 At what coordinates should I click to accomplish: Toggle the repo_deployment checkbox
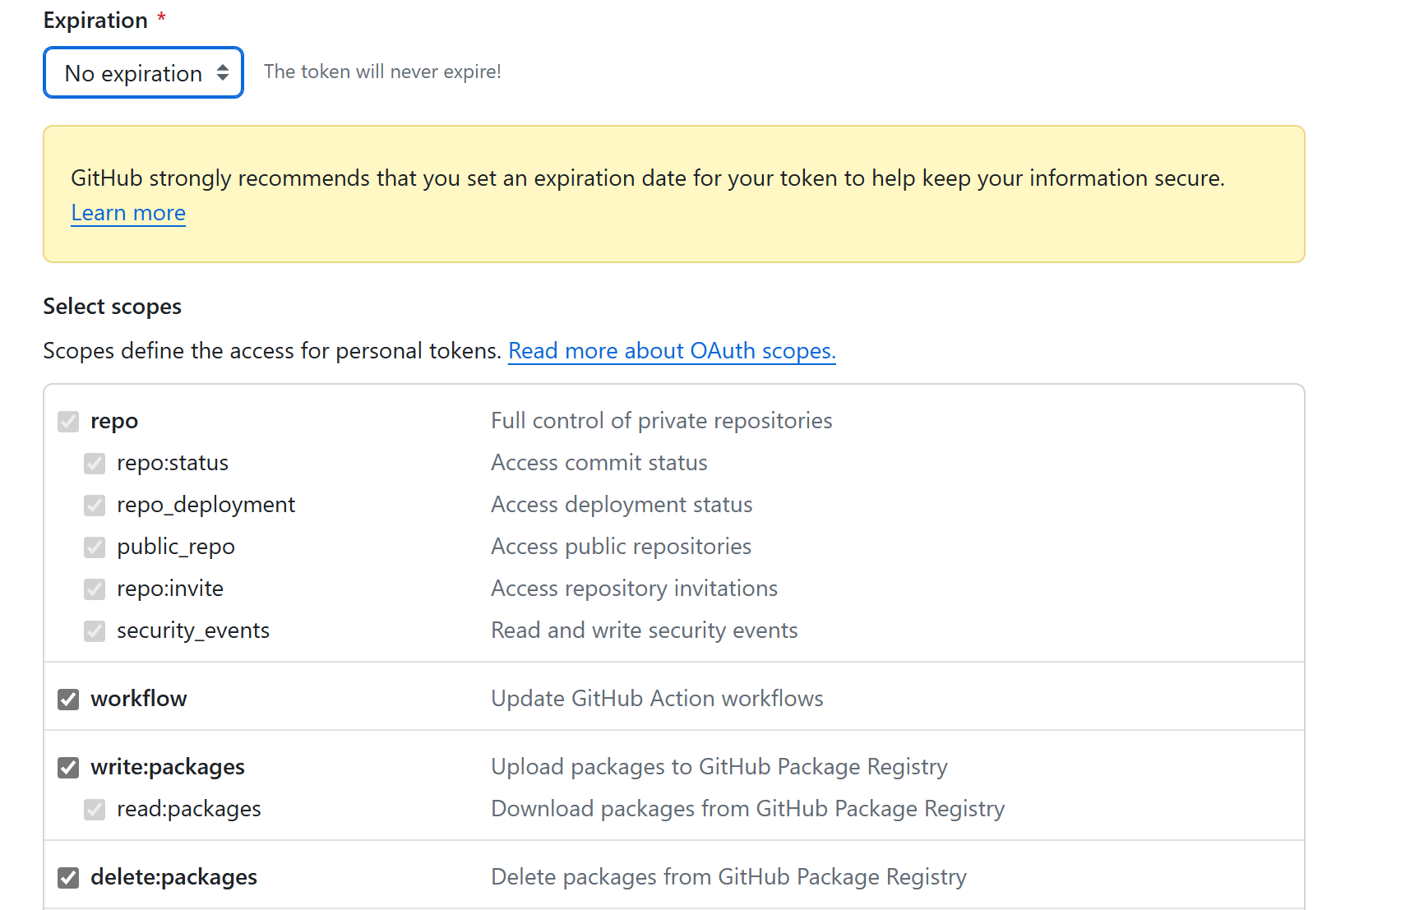point(95,506)
